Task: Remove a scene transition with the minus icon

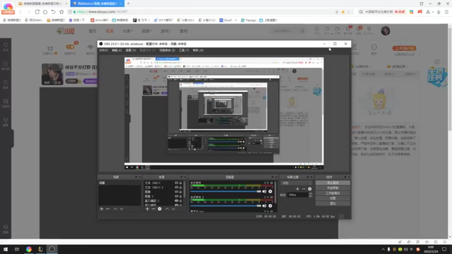Action: click(x=303, y=189)
